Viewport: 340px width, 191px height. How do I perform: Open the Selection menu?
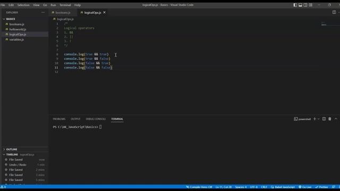coord(23,5)
